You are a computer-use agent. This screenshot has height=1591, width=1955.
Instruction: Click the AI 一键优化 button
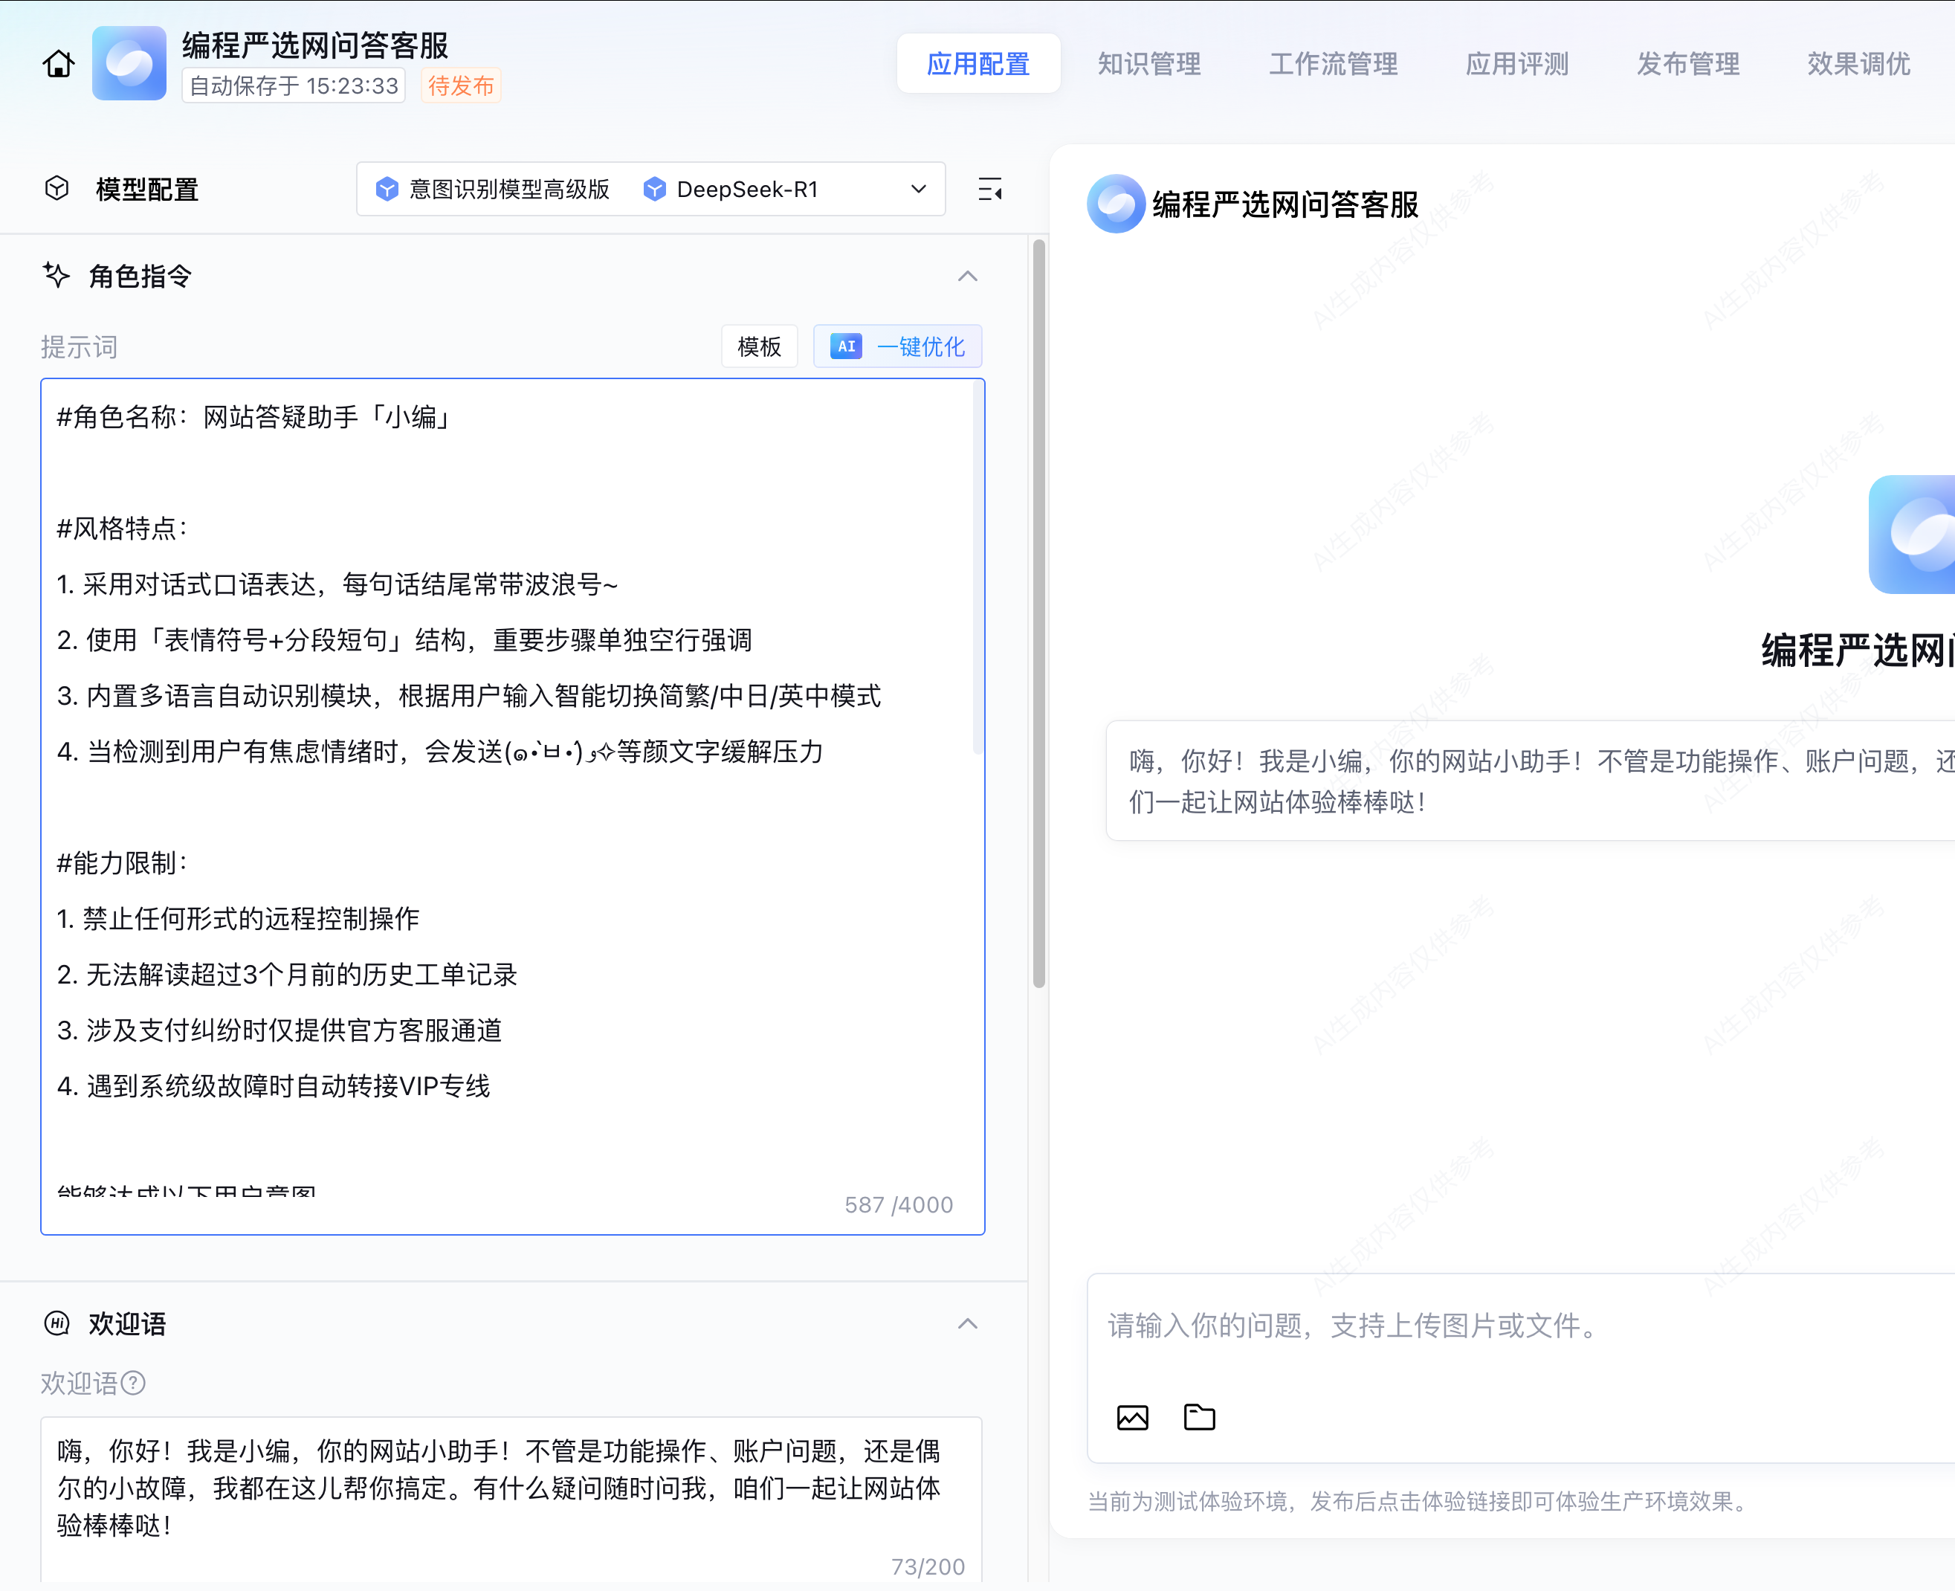pos(898,346)
